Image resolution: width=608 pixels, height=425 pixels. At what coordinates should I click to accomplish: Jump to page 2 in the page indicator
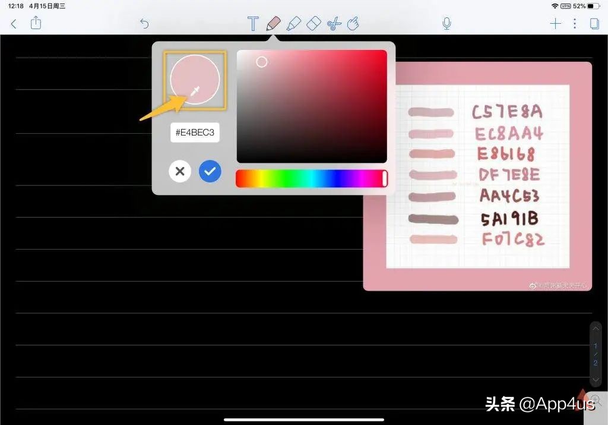pyautogui.click(x=596, y=361)
